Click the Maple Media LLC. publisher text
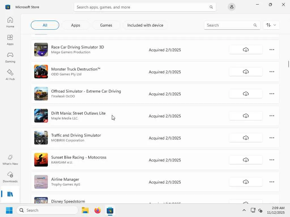 65,118
